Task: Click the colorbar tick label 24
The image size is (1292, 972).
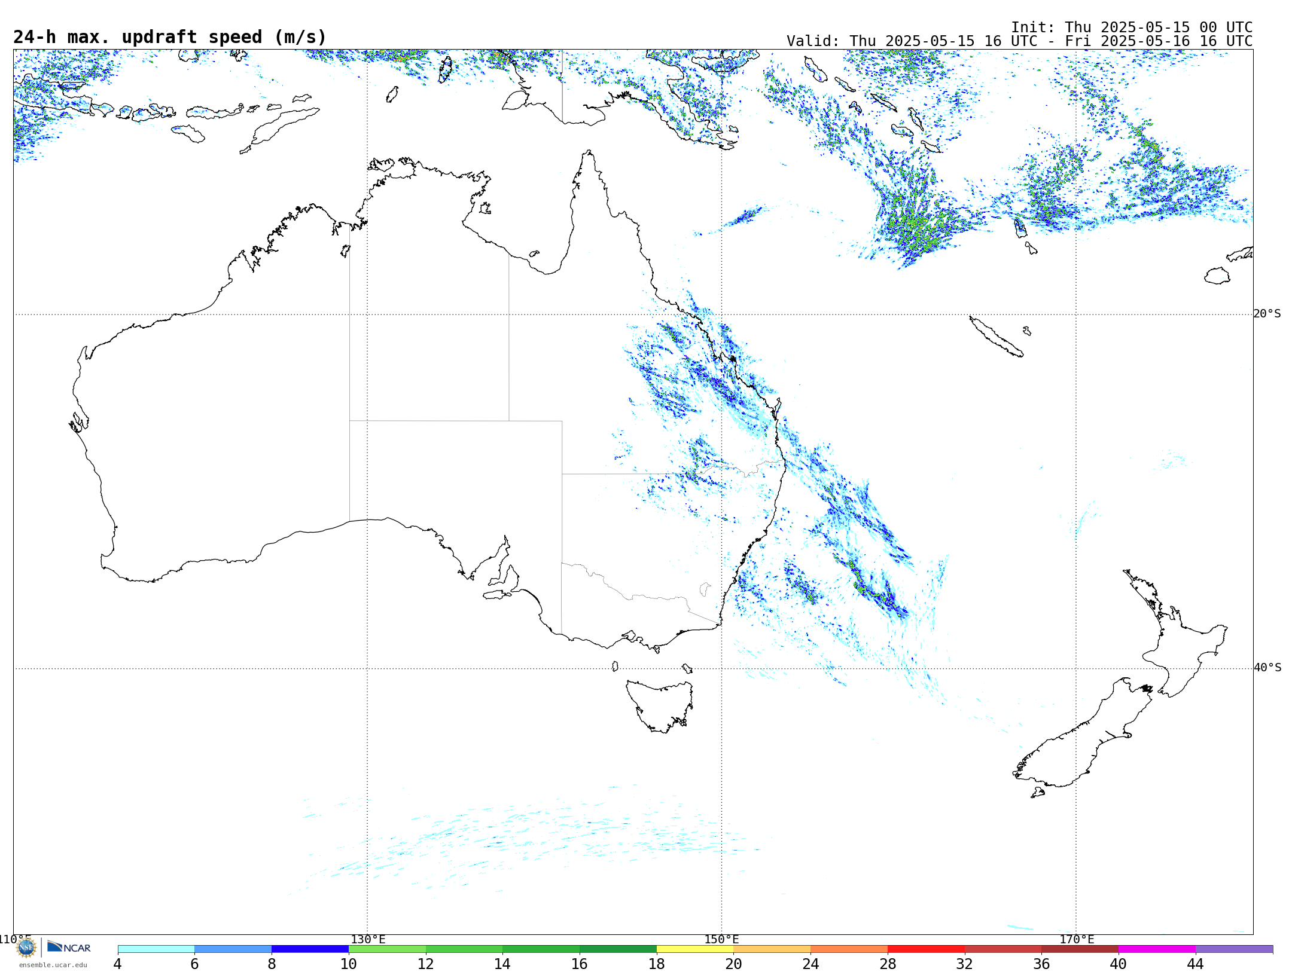Action: click(x=810, y=964)
